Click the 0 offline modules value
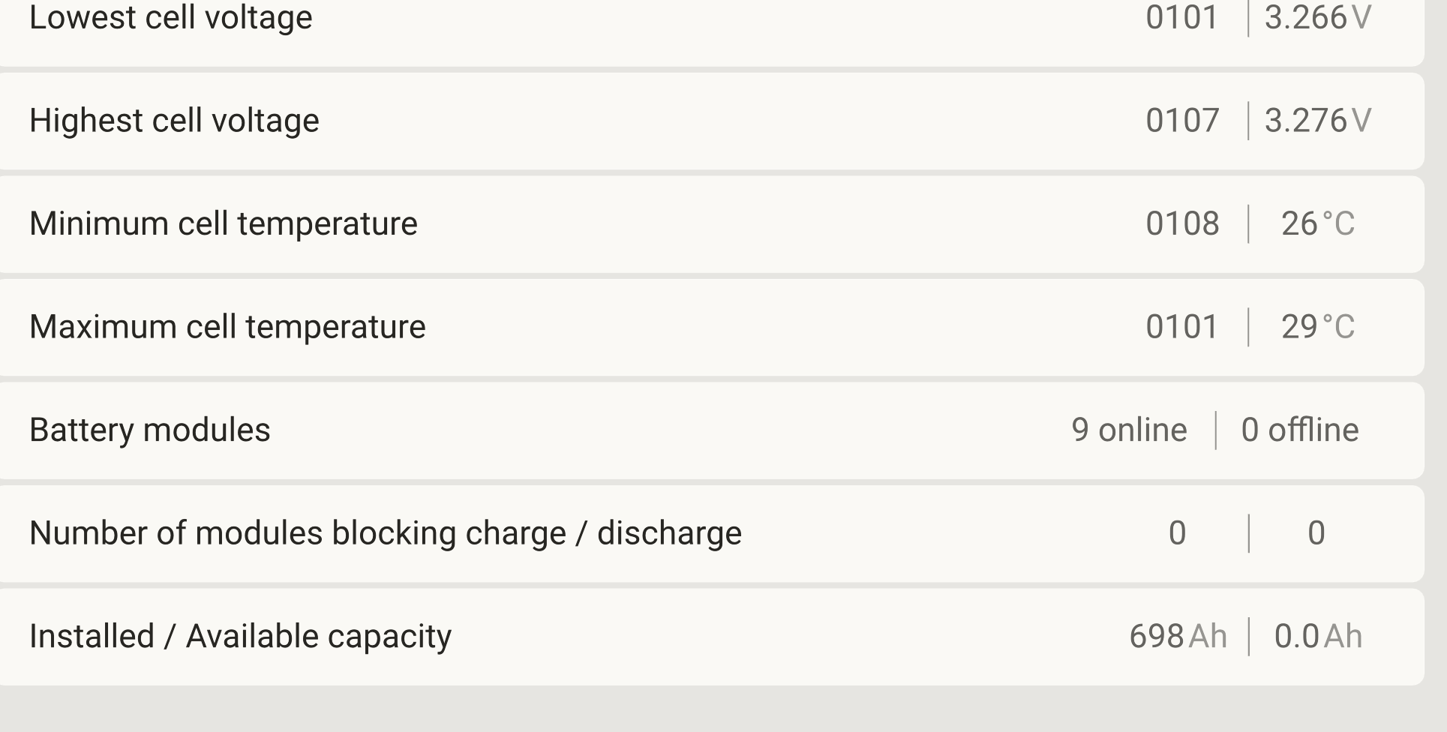The width and height of the screenshot is (1447, 732). click(1299, 430)
